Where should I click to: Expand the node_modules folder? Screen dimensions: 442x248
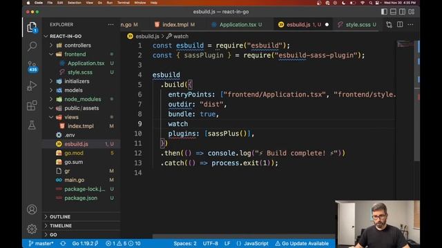(x=83, y=99)
